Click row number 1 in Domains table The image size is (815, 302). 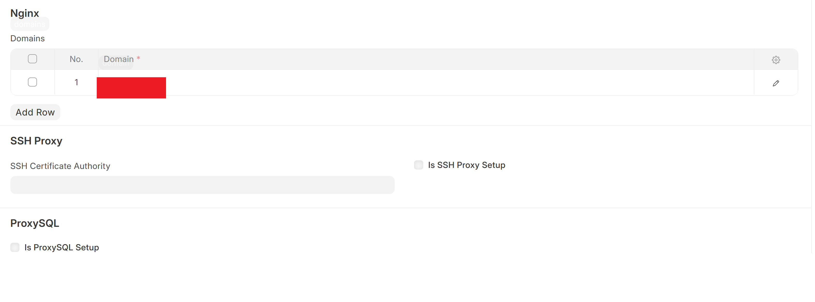(x=76, y=82)
